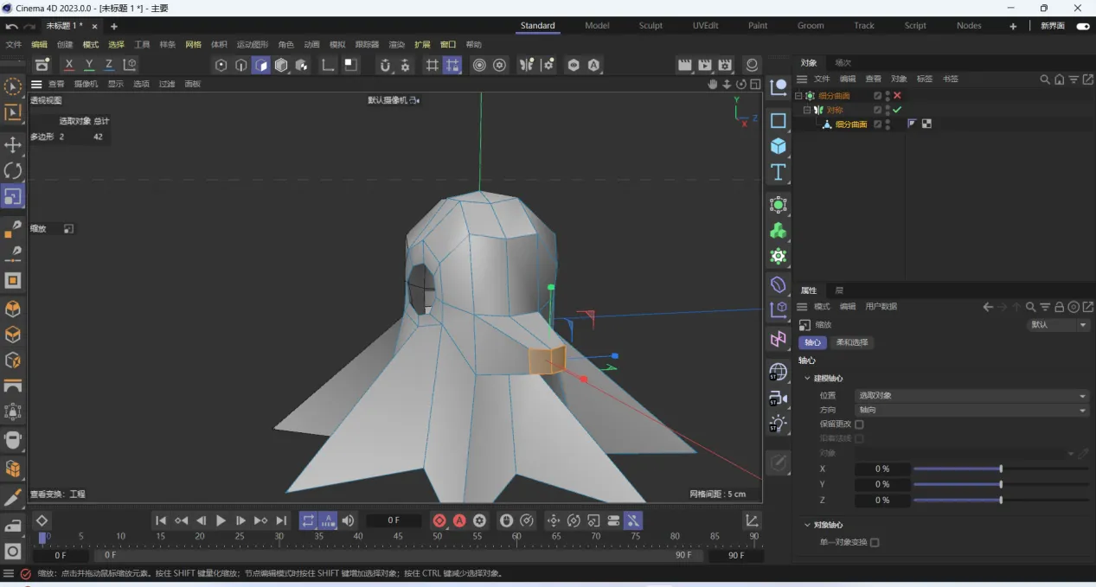Switch to the Sculpt layout tab
The width and height of the screenshot is (1096, 587).
coord(651,26)
